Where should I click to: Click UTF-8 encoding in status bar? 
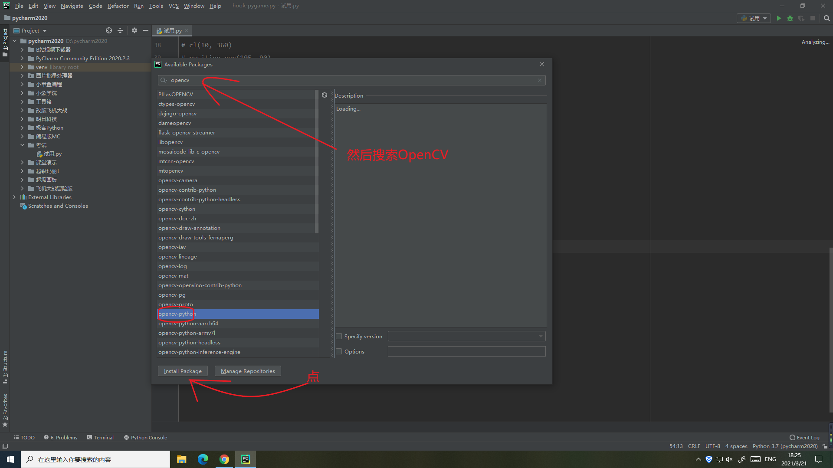coord(712,446)
